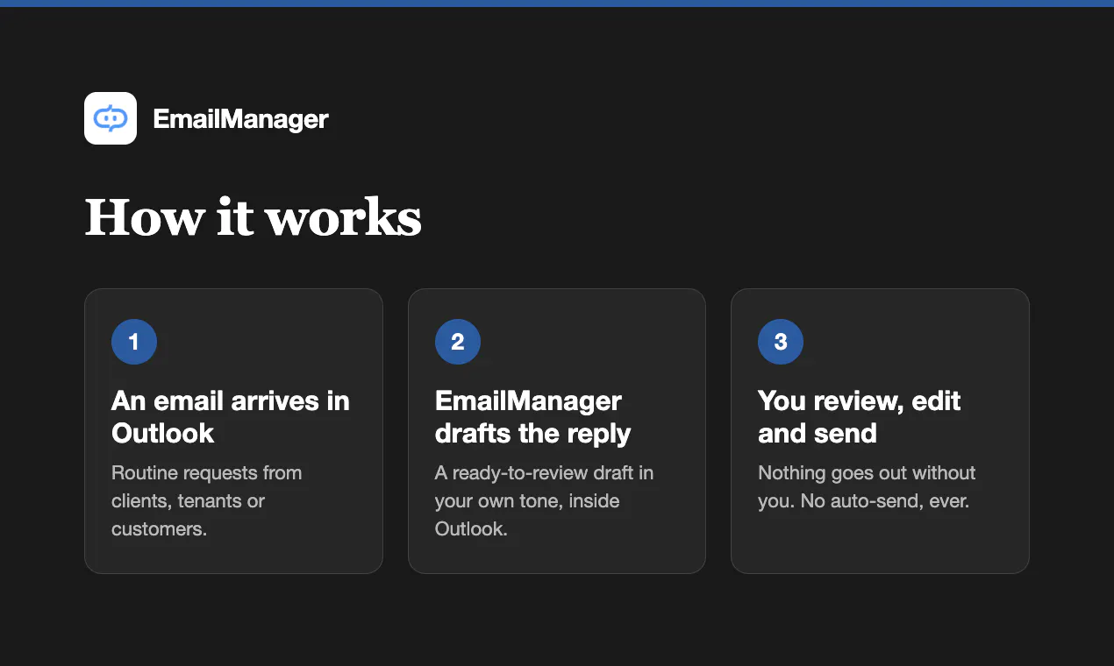The height and width of the screenshot is (666, 1114).
Task: Click the "How it works" heading
Action: (253, 217)
